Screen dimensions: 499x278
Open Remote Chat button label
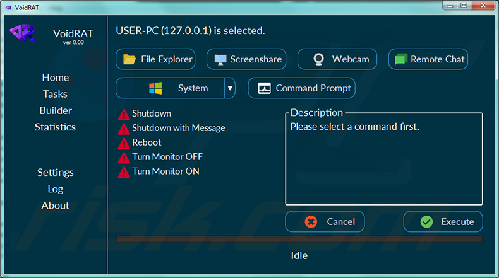pos(438,59)
